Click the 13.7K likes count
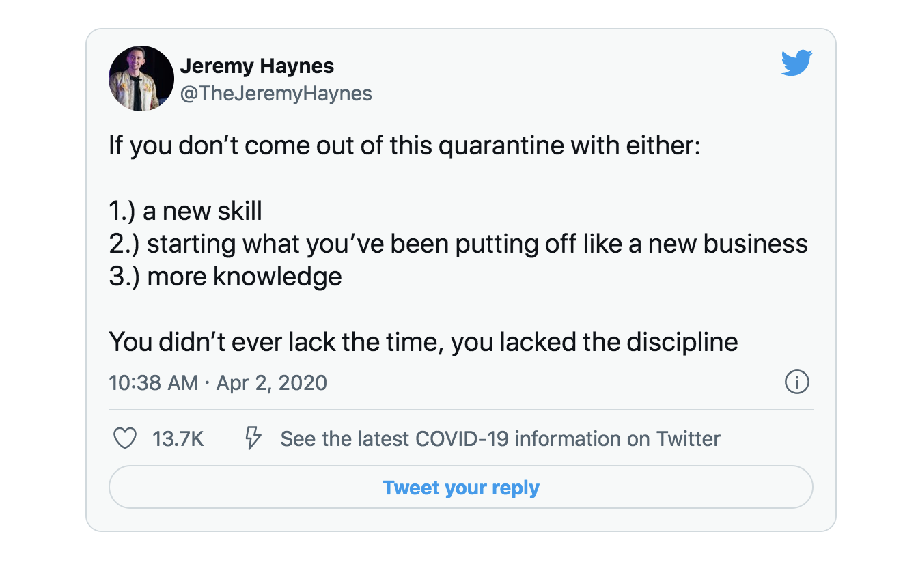903x575 pixels. (x=178, y=438)
